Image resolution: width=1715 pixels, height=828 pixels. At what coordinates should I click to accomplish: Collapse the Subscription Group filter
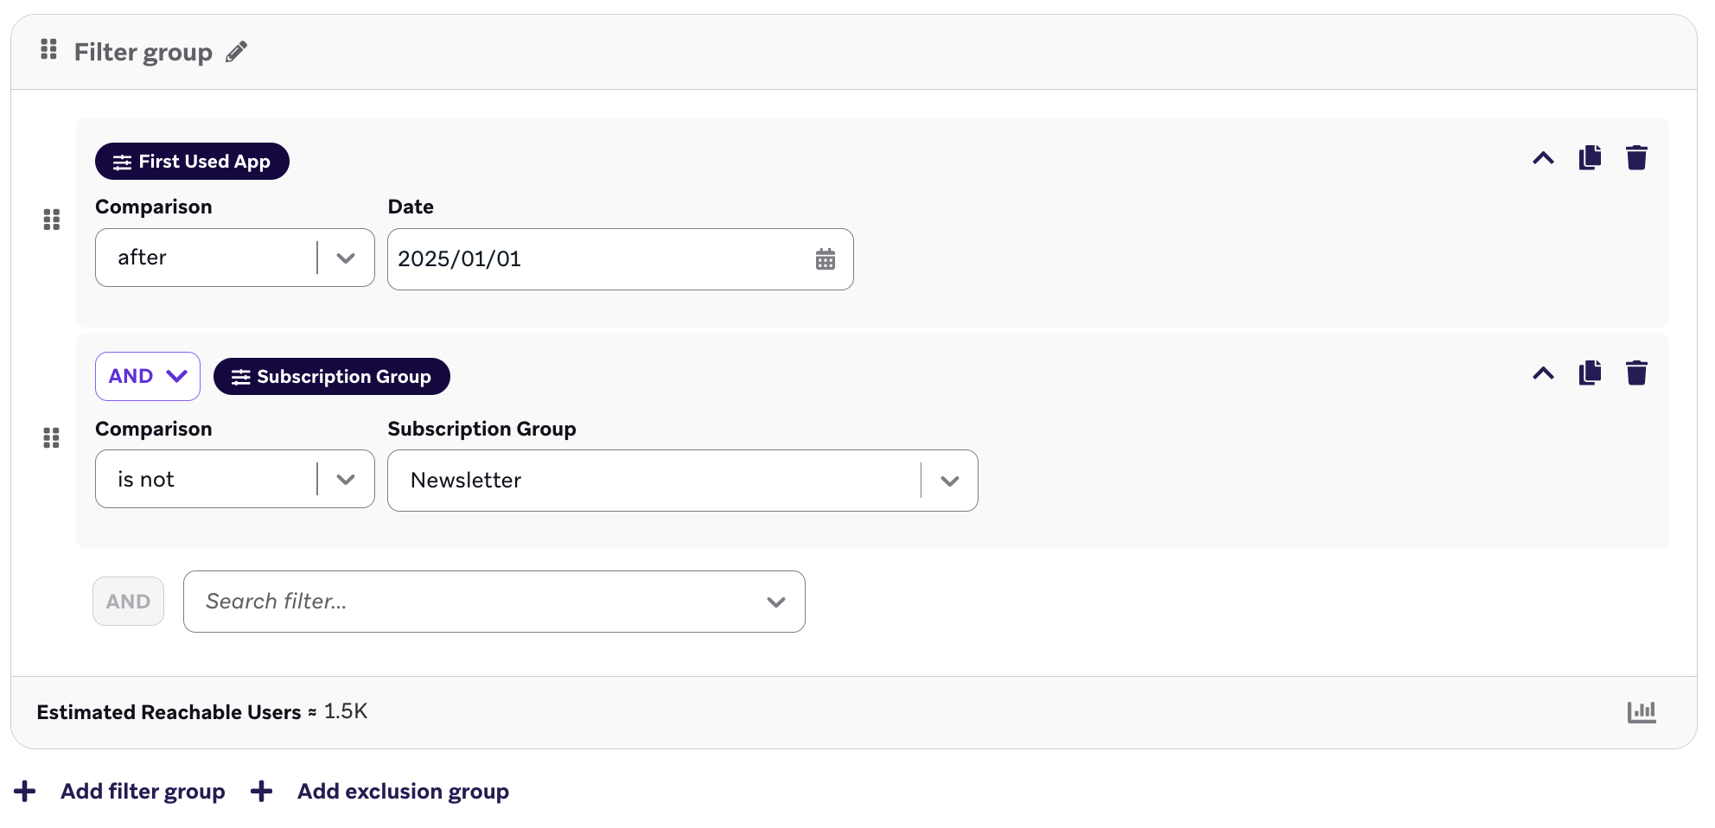1543,373
